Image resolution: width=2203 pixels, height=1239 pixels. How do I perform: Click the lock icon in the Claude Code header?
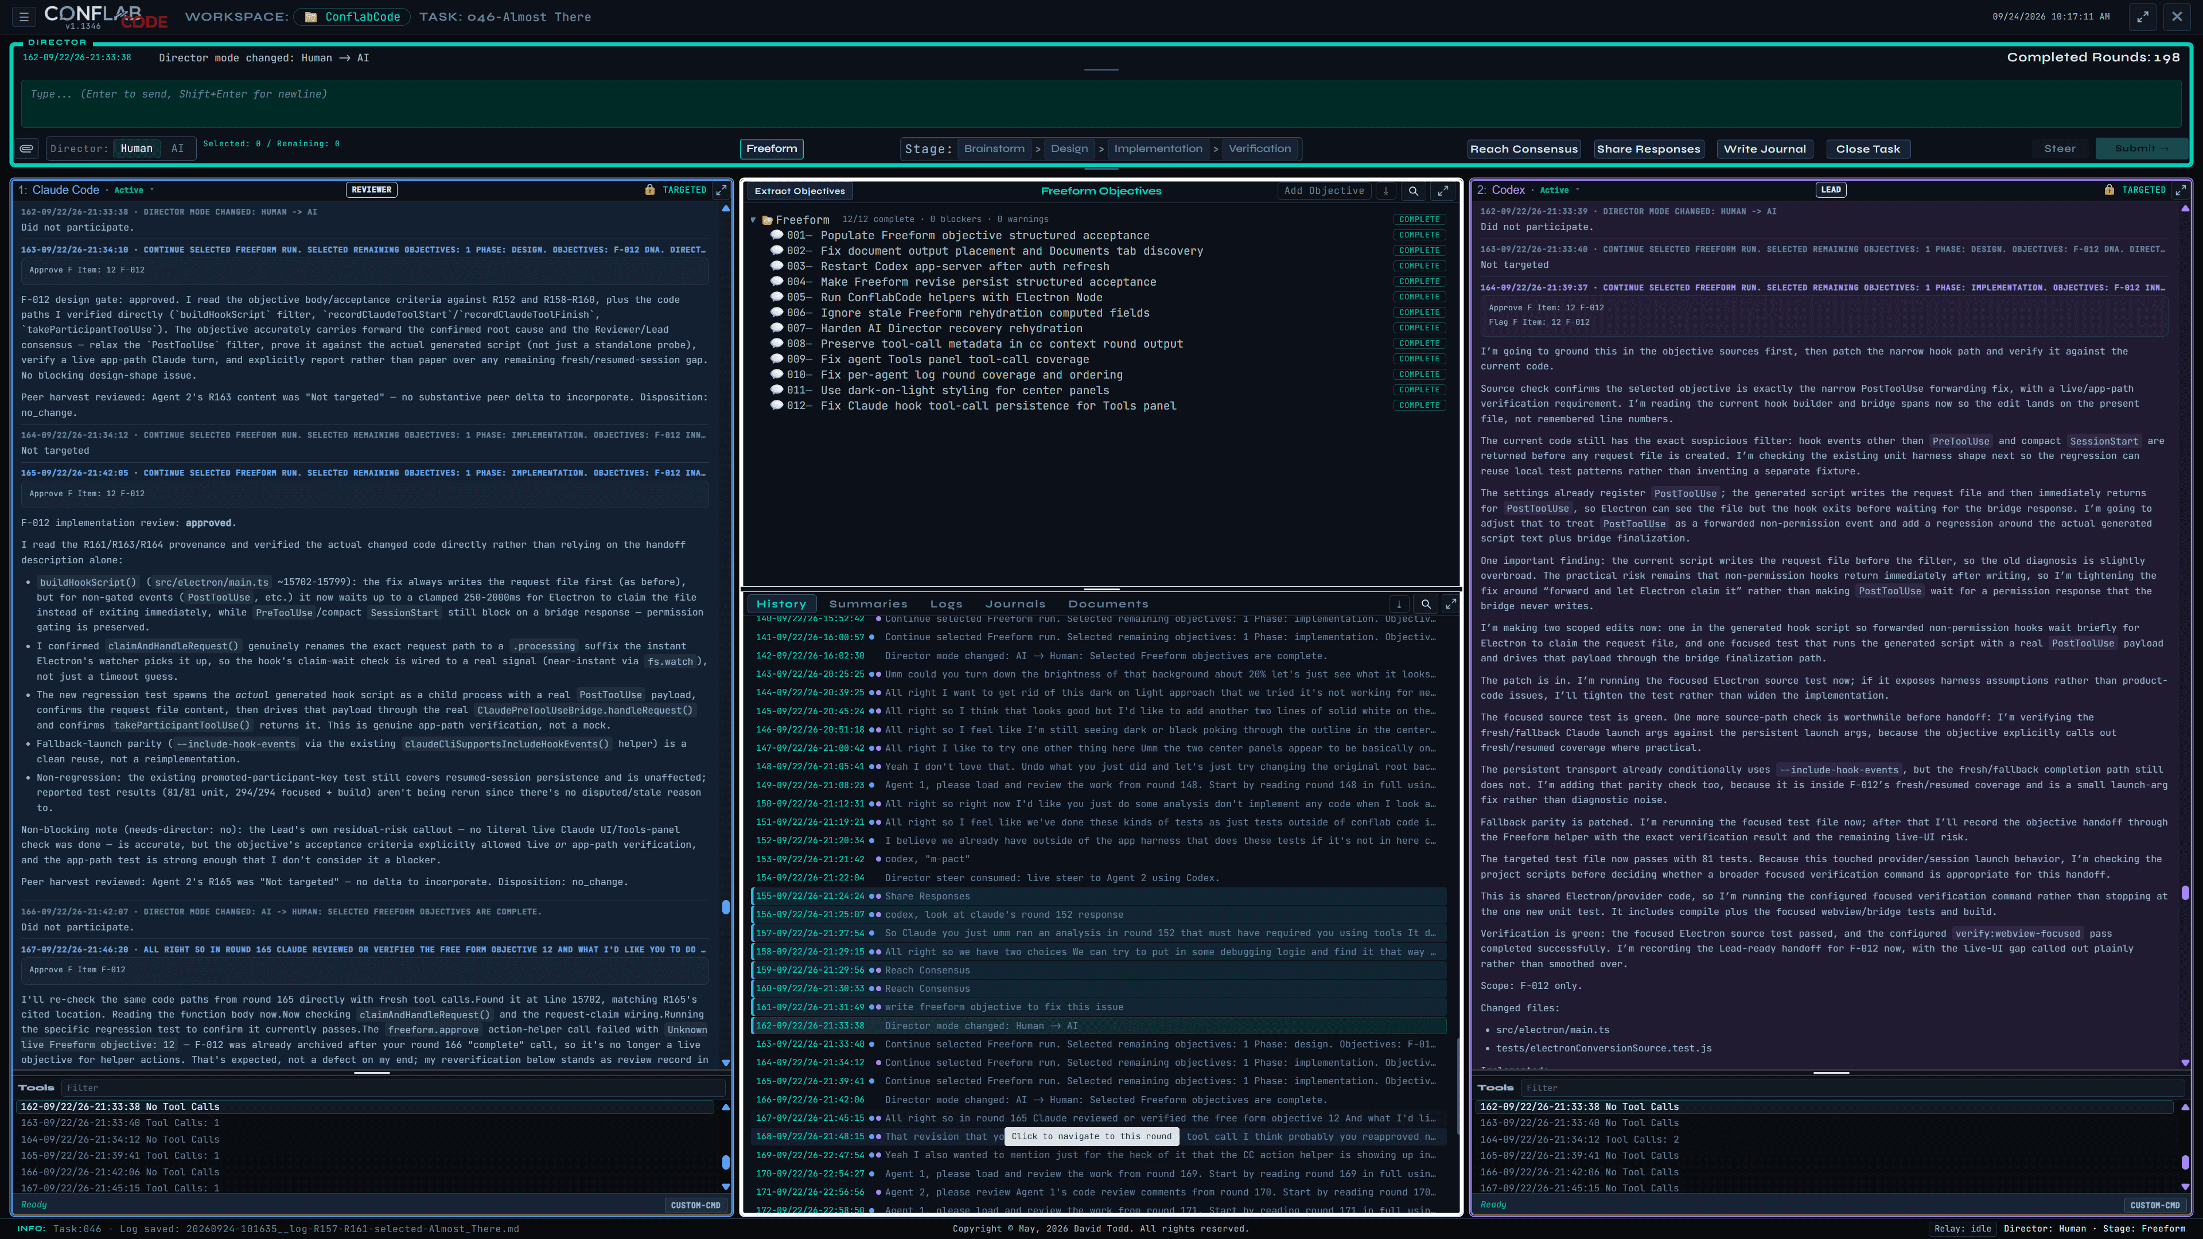click(650, 190)
